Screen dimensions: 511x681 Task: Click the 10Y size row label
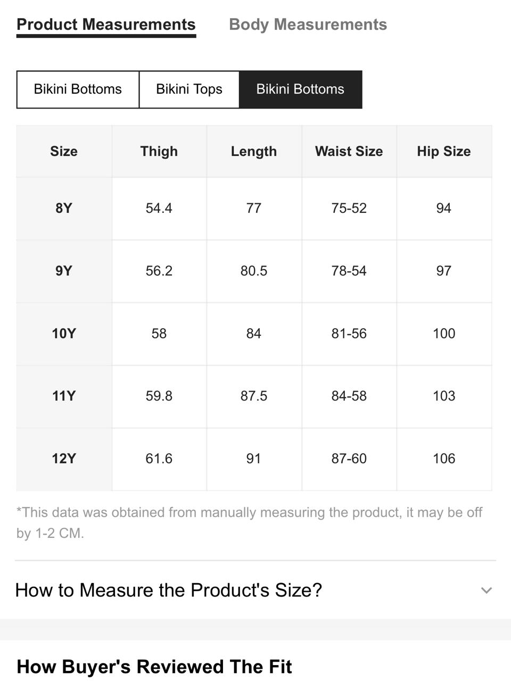[x=64, y=334]
